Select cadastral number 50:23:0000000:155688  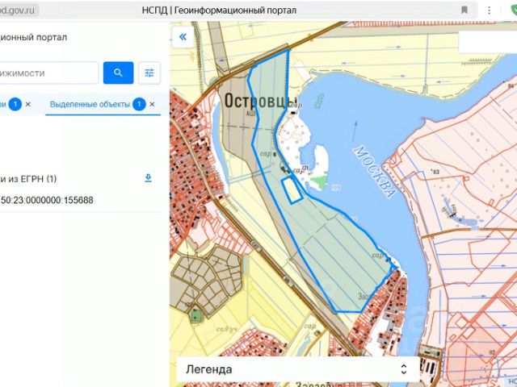point(47,200)
